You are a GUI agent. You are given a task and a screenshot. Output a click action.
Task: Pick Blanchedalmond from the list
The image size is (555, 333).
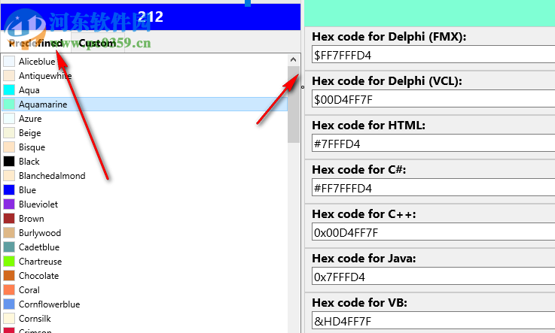(x=145, y=175)
